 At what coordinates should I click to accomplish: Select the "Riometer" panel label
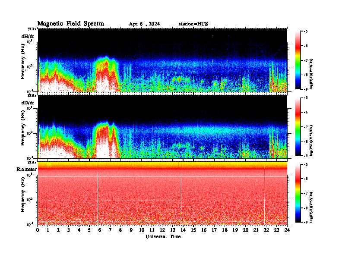pyautogui.click(x=27, y=169)
